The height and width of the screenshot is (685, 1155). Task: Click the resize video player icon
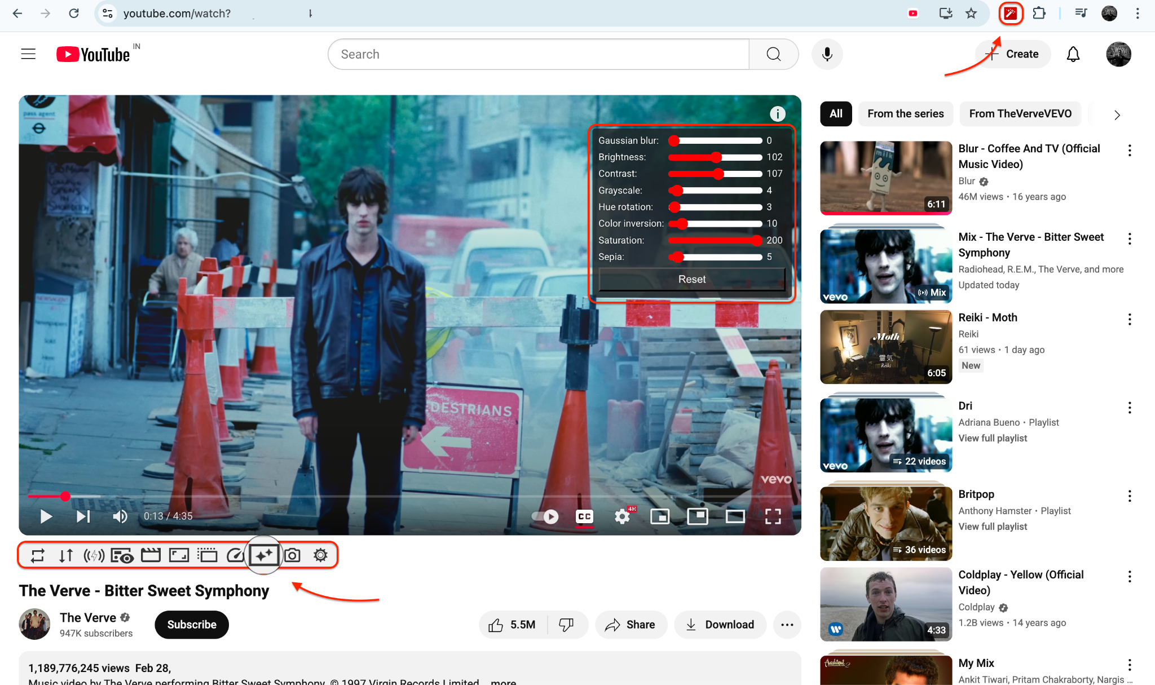[x=179, y=556]
